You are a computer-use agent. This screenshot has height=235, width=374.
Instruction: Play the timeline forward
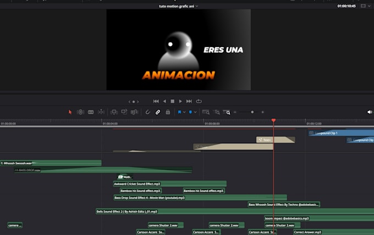(x=180, y=102)
